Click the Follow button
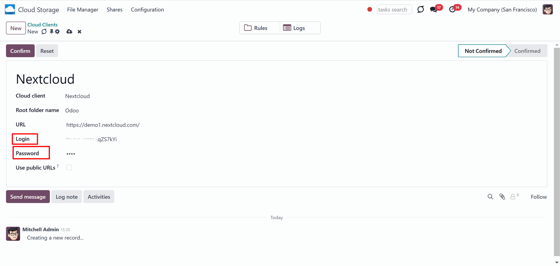 point(539,197)
